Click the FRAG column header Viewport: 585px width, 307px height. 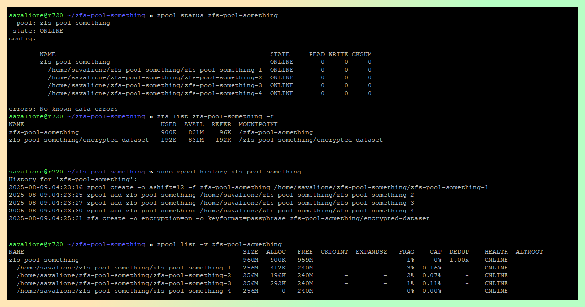[x=407, y=252]
